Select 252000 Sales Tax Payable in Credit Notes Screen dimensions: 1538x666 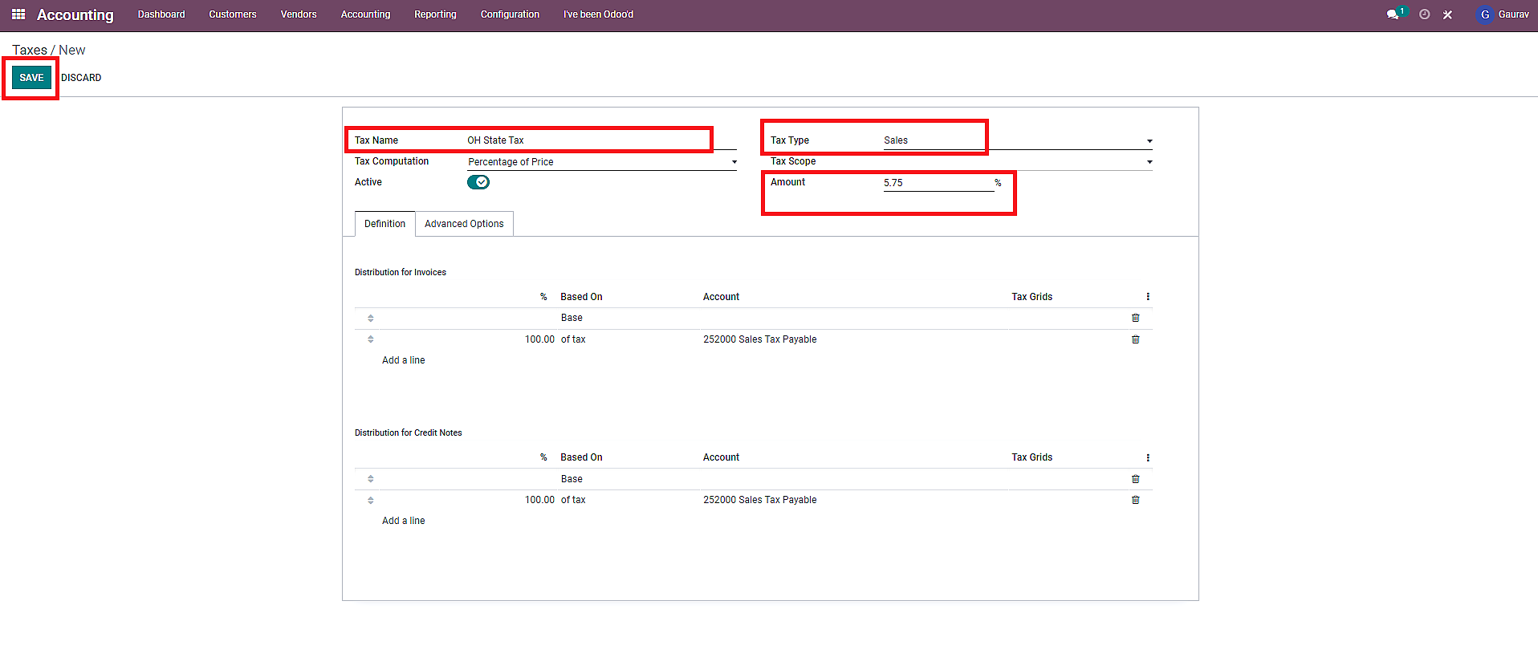(x=759, y=500)
